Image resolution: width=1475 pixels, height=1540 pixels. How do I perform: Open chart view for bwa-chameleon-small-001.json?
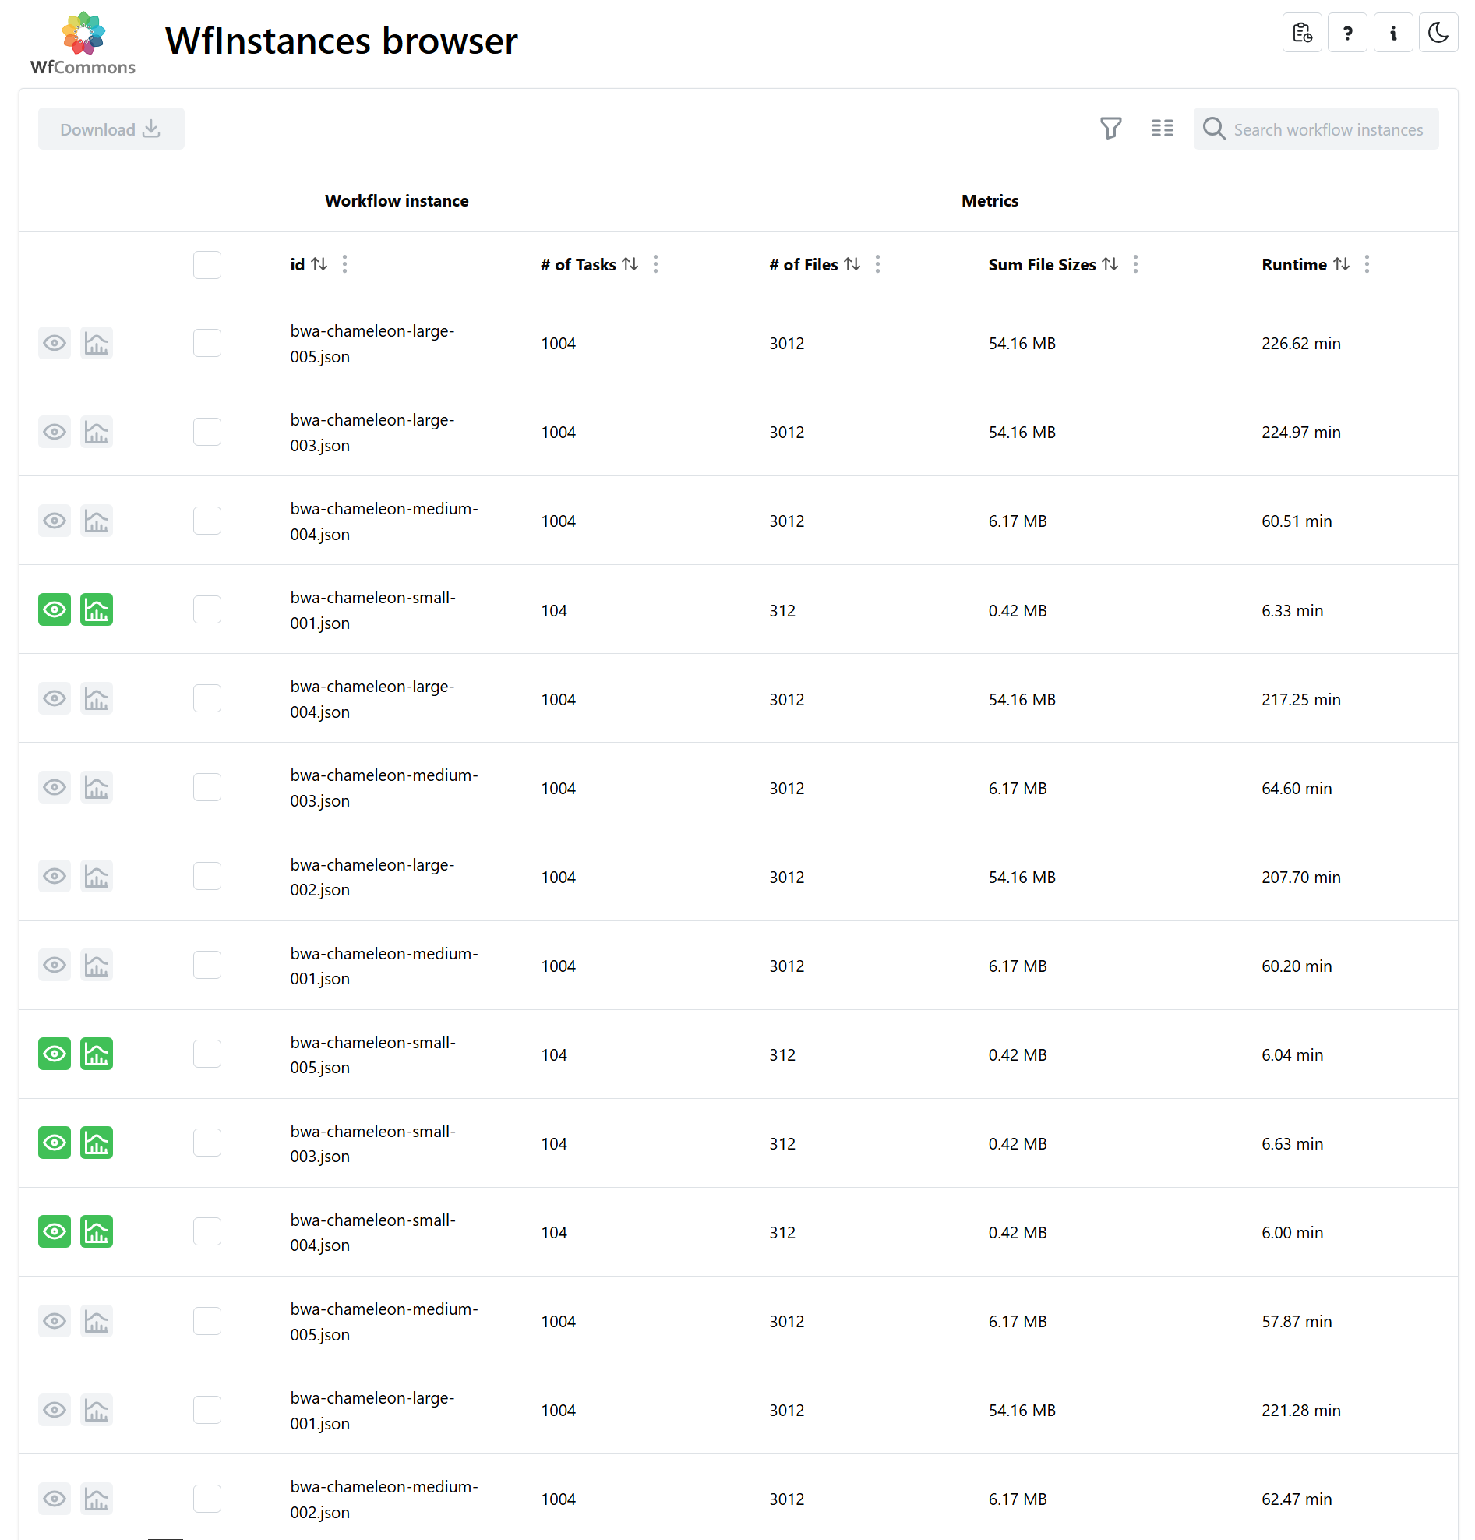coord(97,609)
